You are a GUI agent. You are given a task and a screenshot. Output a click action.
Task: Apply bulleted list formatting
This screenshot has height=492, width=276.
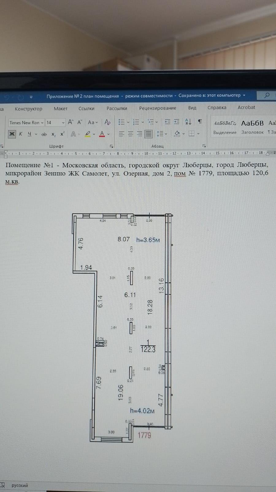[121, 122]
